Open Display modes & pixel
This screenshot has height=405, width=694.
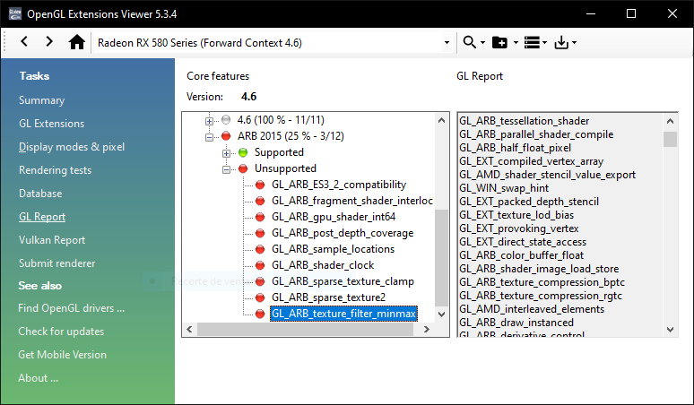click(72, 147)
